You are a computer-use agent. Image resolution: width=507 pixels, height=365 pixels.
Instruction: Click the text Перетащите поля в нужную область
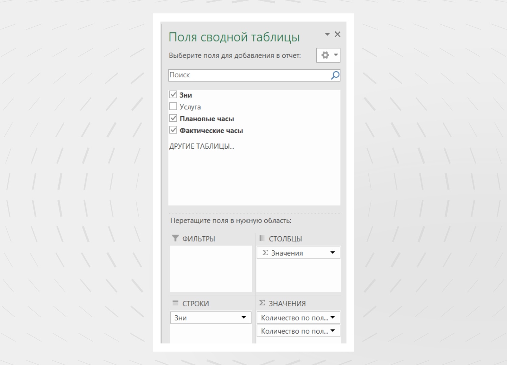pos(231,221)
